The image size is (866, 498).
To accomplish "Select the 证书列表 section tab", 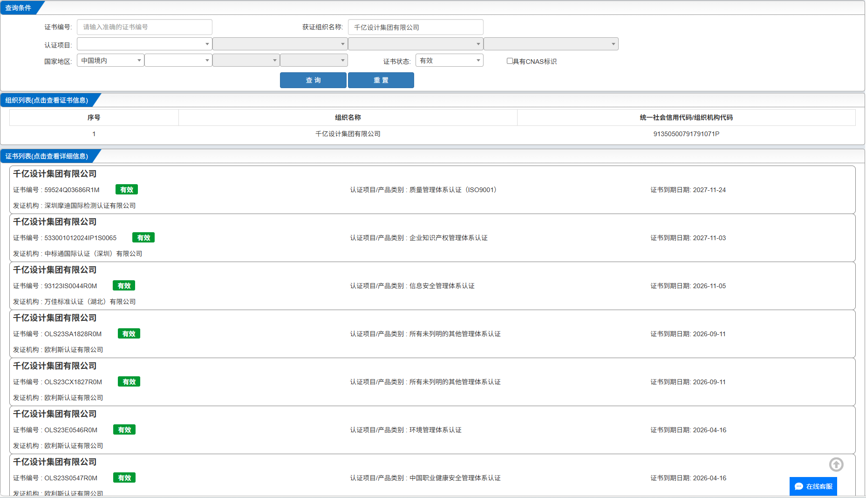I will tap(47, 156).
